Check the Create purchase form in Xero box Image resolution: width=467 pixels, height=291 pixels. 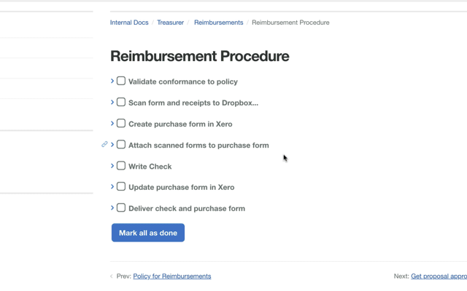coord(121,123)
